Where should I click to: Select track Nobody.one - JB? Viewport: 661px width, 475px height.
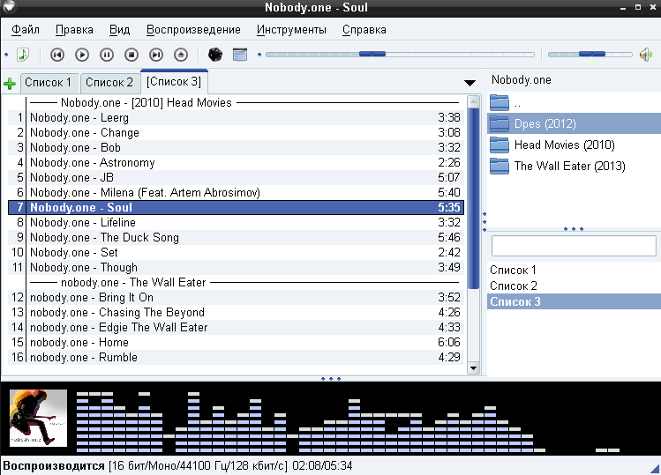pos(237,177)
